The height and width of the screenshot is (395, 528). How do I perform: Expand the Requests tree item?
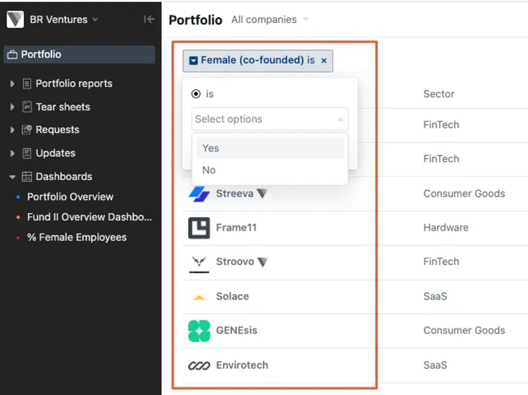click(x=12, y=130)
